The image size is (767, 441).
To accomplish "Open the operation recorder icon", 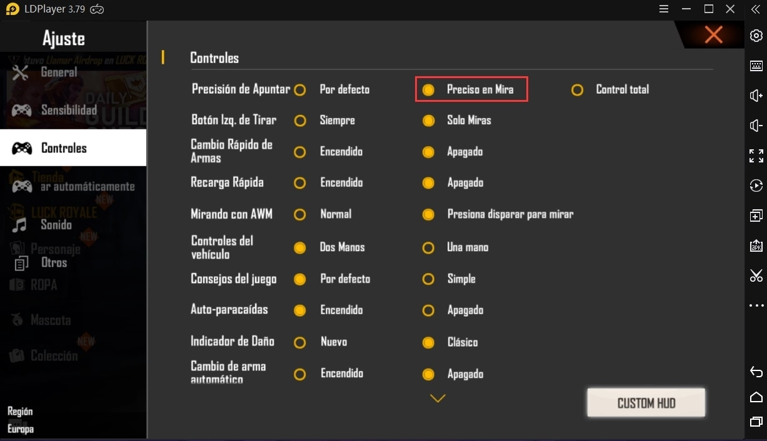I will pos(756,186).
